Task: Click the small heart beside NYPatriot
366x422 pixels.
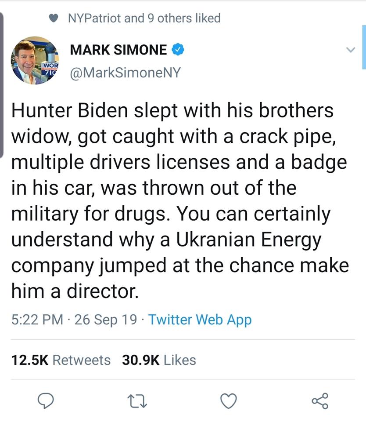Action: [54, 18]
